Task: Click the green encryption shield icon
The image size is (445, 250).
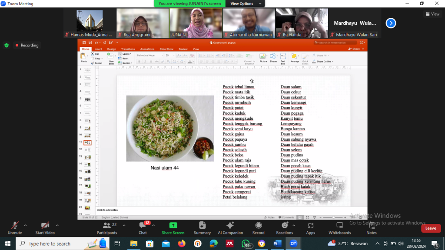Action: pyautogui.click(x=7, y=45)
